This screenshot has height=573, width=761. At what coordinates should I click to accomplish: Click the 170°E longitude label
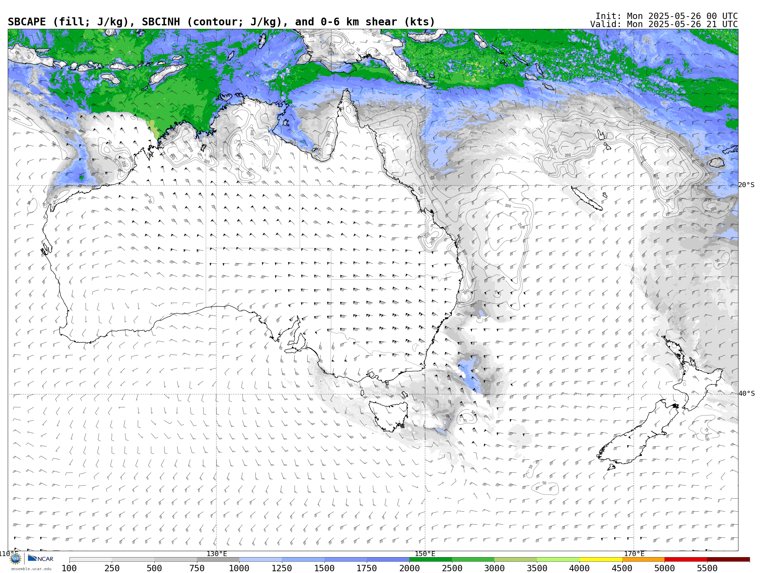coord(634,554)
